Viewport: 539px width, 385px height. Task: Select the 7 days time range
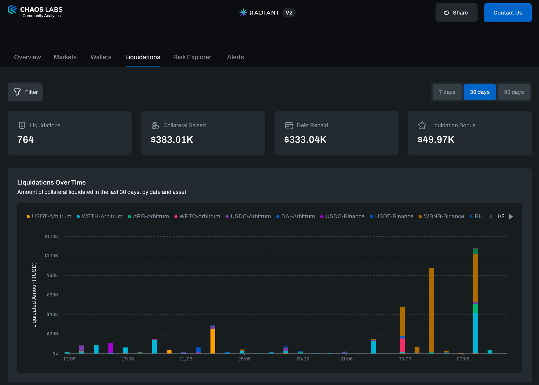coord(447,92)
